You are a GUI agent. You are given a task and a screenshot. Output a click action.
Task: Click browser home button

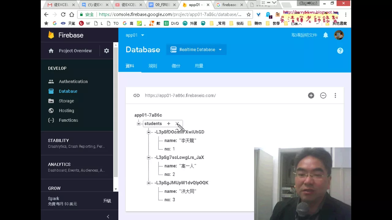pos(72,14)
